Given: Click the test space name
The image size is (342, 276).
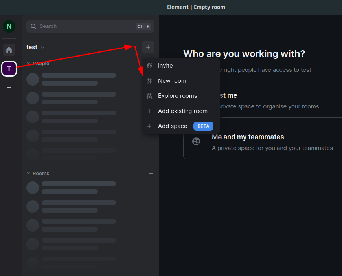Looking at the screenshot, I should [x=32, y=47].
